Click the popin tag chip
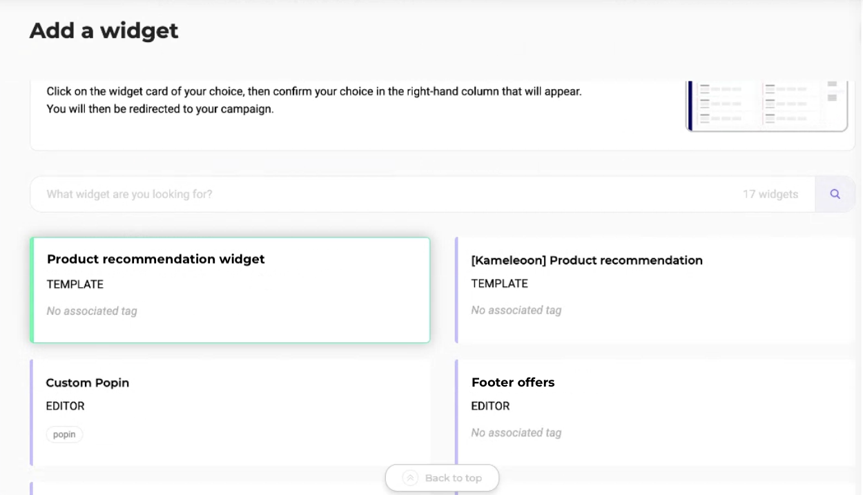The image size is (863, 495). tap(64, 435)
